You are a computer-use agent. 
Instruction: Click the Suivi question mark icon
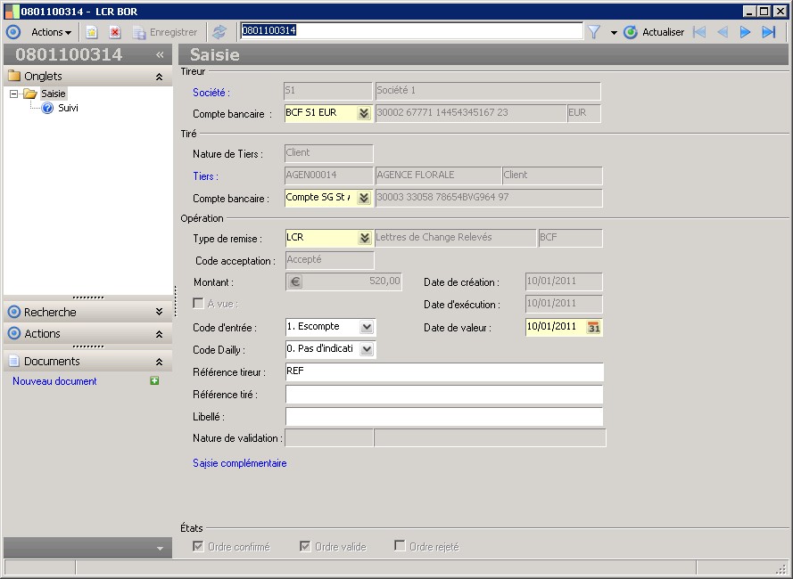pos(47,108)
